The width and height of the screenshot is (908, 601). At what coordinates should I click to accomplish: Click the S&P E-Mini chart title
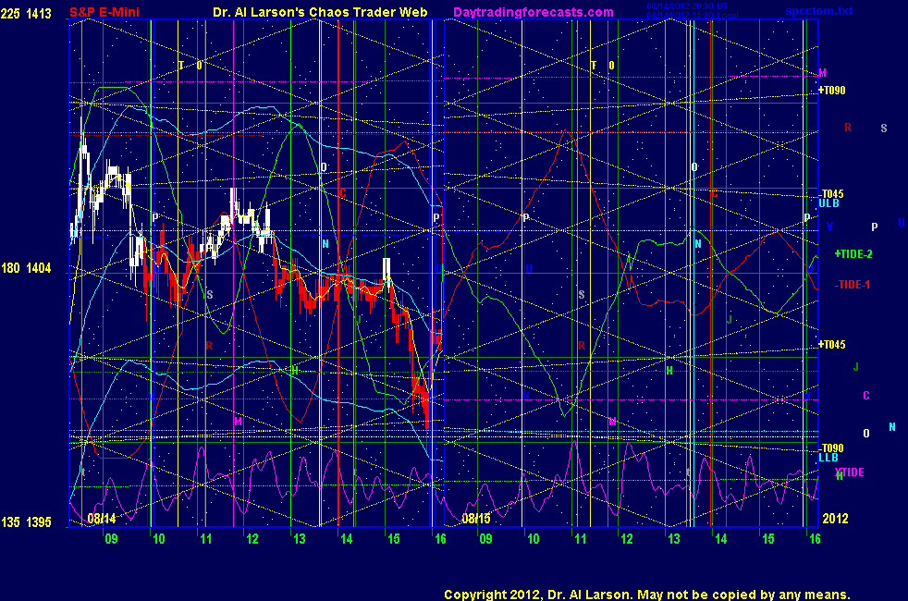(x=104, y=12)
